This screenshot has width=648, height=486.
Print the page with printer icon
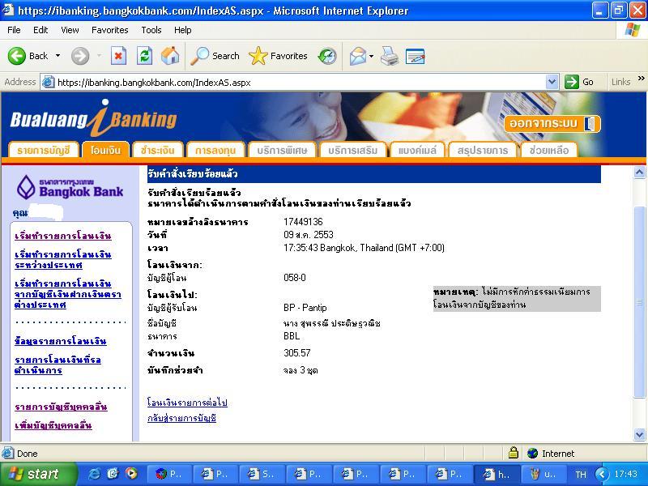(390, 56)
